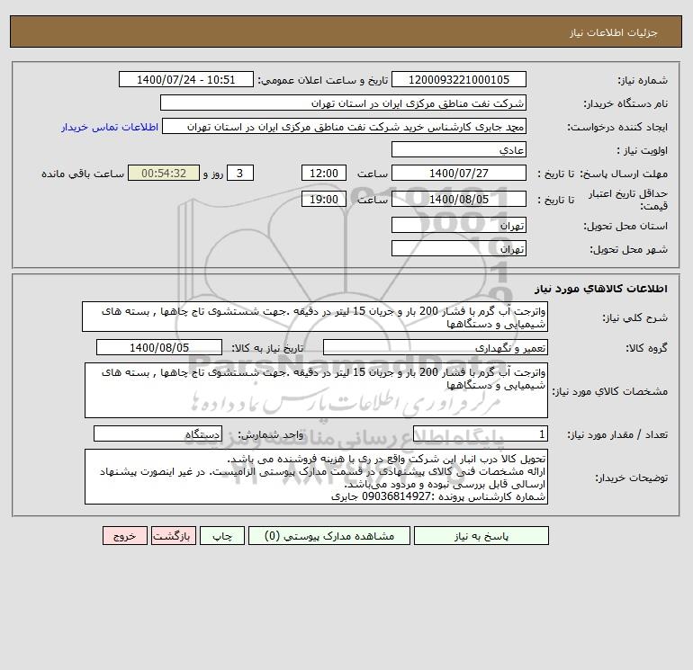Click the گروه کالا label
This screenshot has width=693, height=670.
[x=646, y=348]
